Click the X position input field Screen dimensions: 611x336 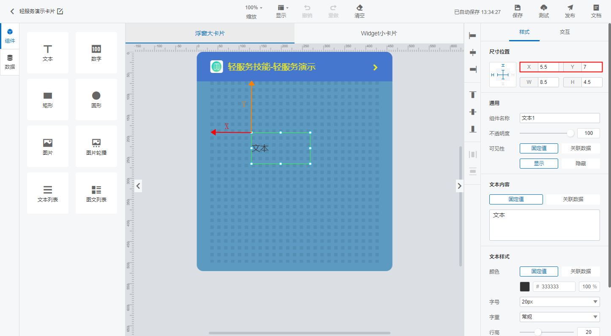[548, 67]
